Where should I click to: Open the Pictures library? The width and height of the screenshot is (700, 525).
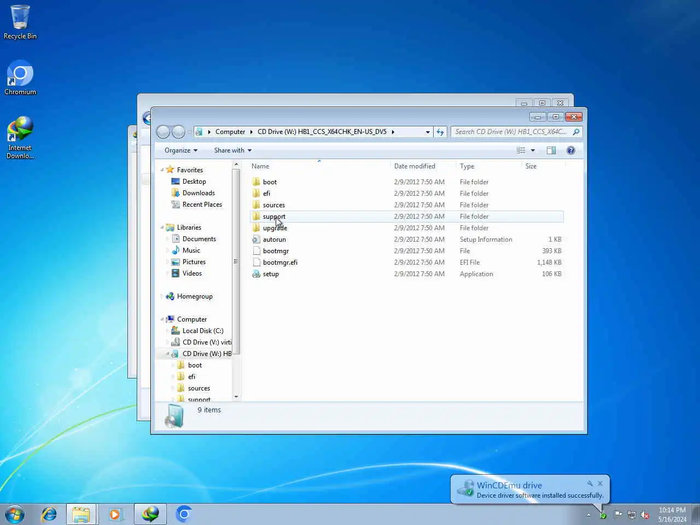[194, 262]
